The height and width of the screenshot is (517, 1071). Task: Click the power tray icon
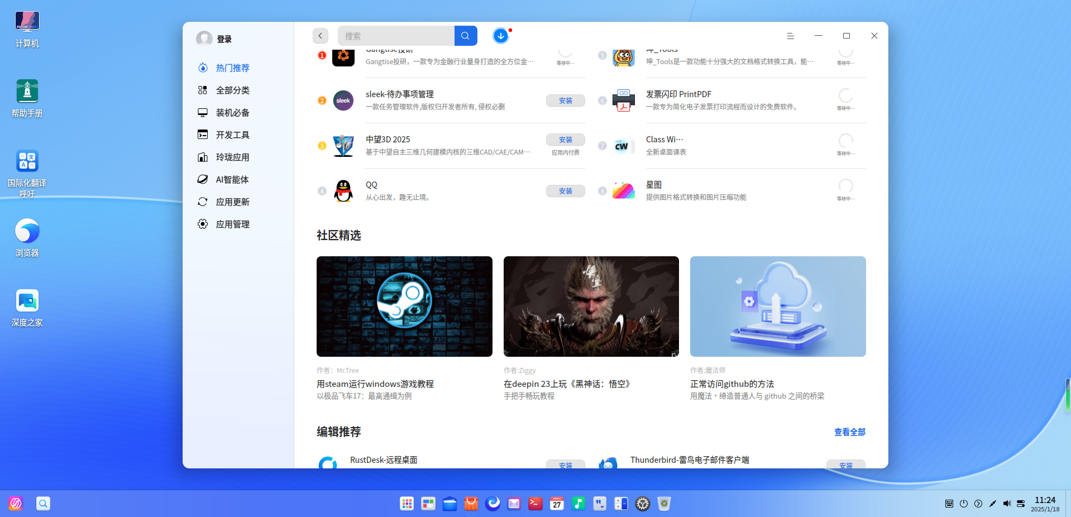[964, 504]
